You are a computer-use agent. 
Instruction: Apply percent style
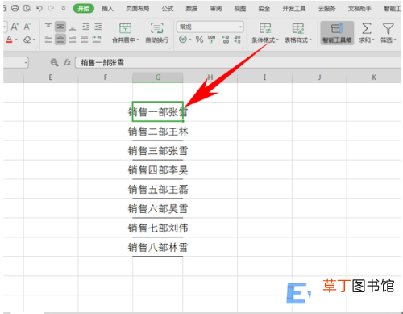(x=199, y=40)
